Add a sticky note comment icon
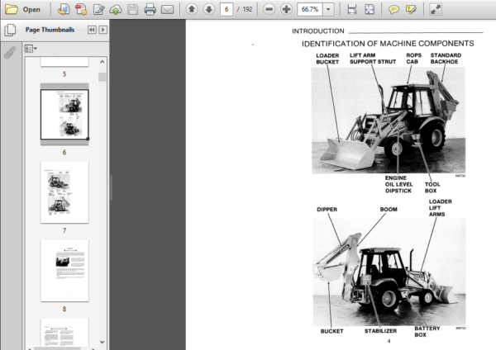The image size is (496, 350). click(x=393, y=9)
